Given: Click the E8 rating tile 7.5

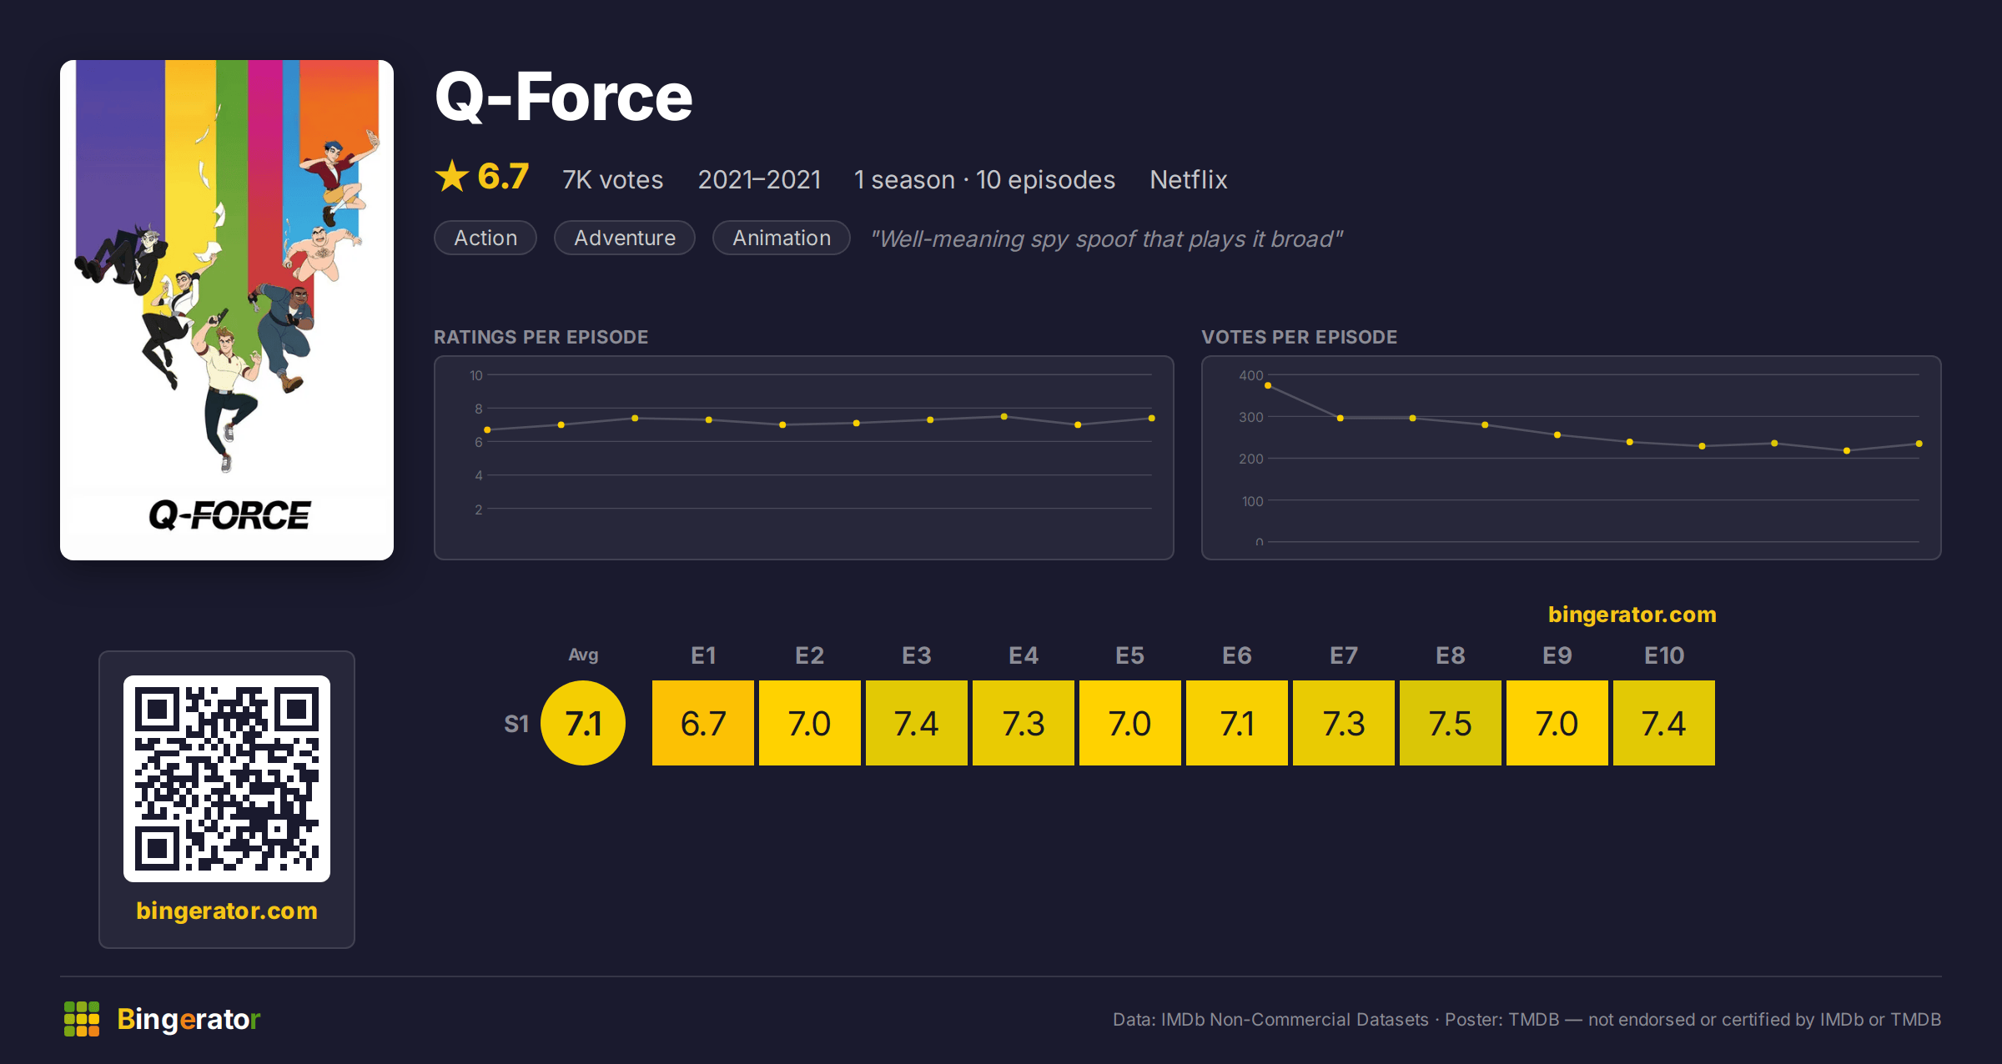Looking at the screenshot, I should [1451, 723].
